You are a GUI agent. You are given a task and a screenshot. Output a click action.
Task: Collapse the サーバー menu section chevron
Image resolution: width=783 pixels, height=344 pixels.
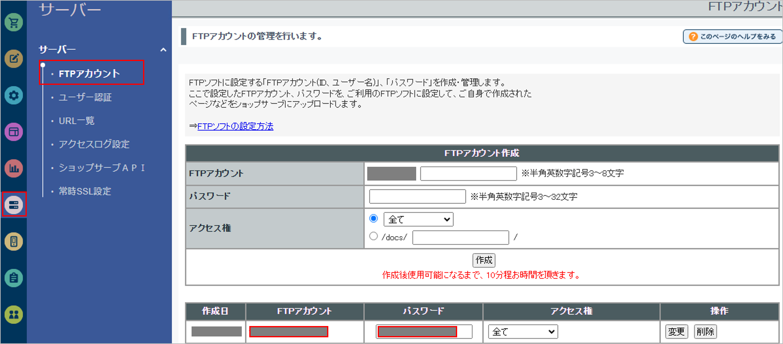(x=163, y=50)
